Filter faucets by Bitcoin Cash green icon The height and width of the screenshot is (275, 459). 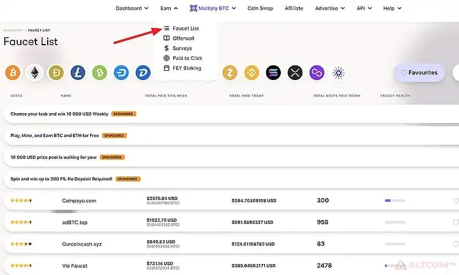100,73
